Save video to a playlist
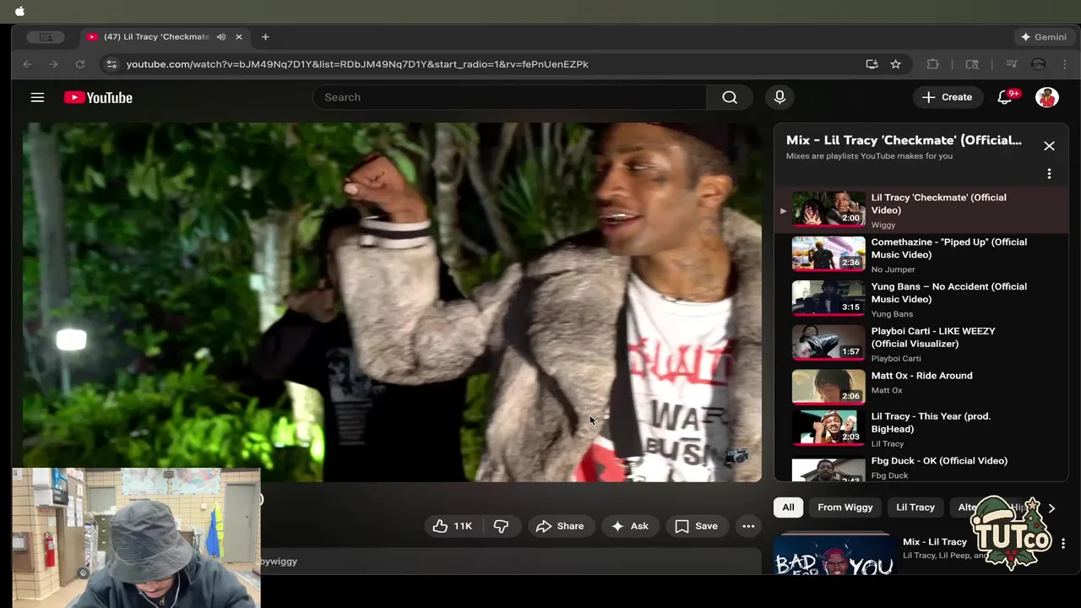 (697, 526)
